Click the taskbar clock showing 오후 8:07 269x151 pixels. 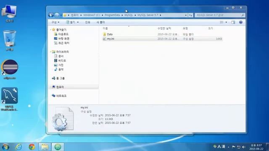coord(256,147)
